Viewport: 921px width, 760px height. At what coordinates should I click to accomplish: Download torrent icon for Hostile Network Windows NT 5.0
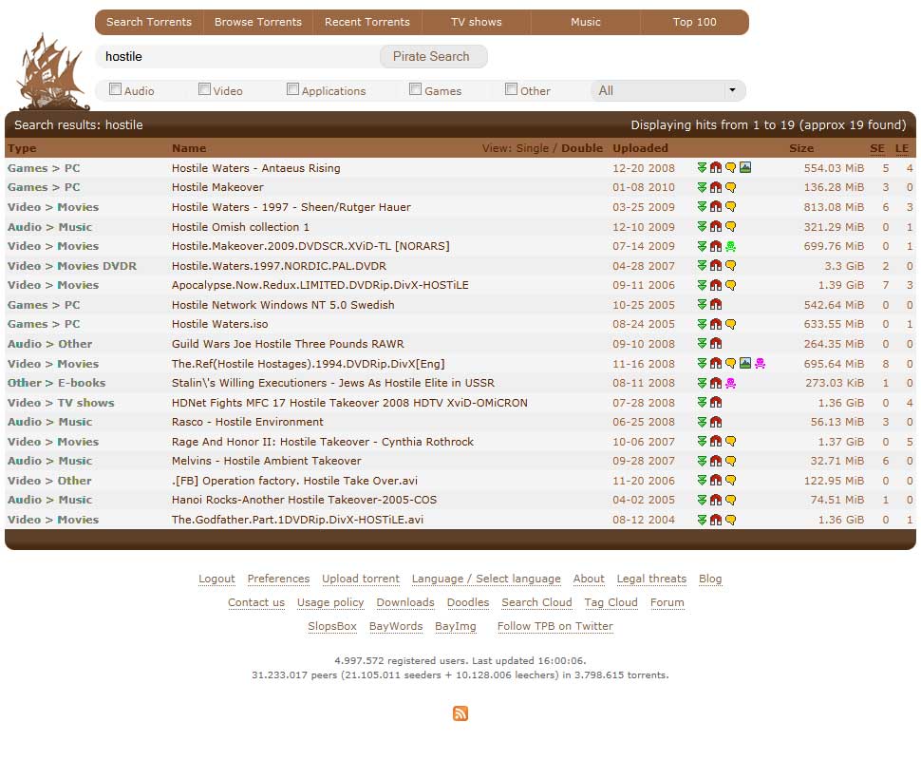pos(702,304)
